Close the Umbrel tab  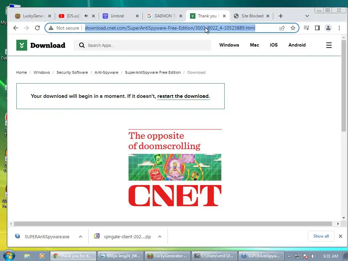[137, 16]
